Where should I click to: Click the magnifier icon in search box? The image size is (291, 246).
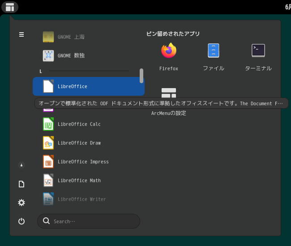click(46, 221)
